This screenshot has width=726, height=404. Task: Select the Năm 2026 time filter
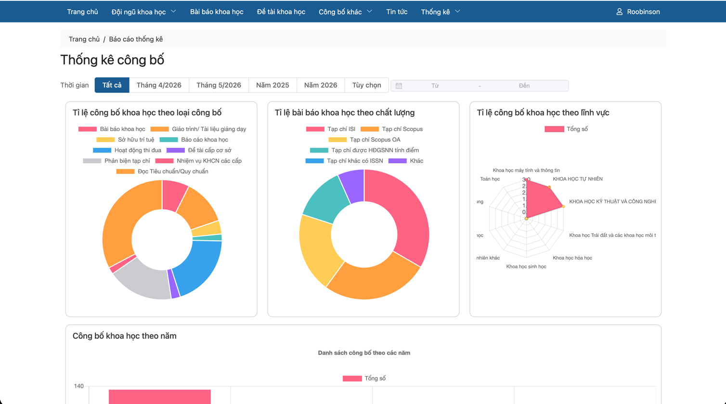321,85
